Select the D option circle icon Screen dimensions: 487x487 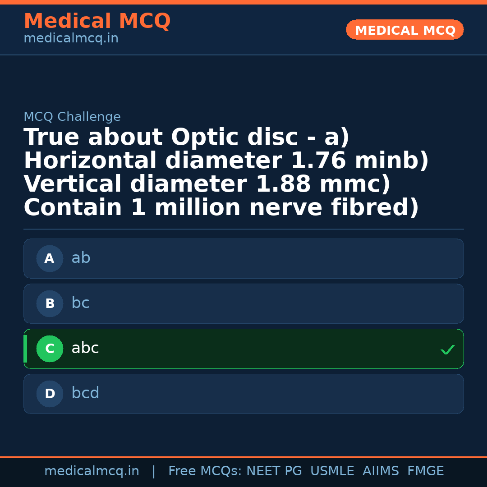[x=50, y=394]
